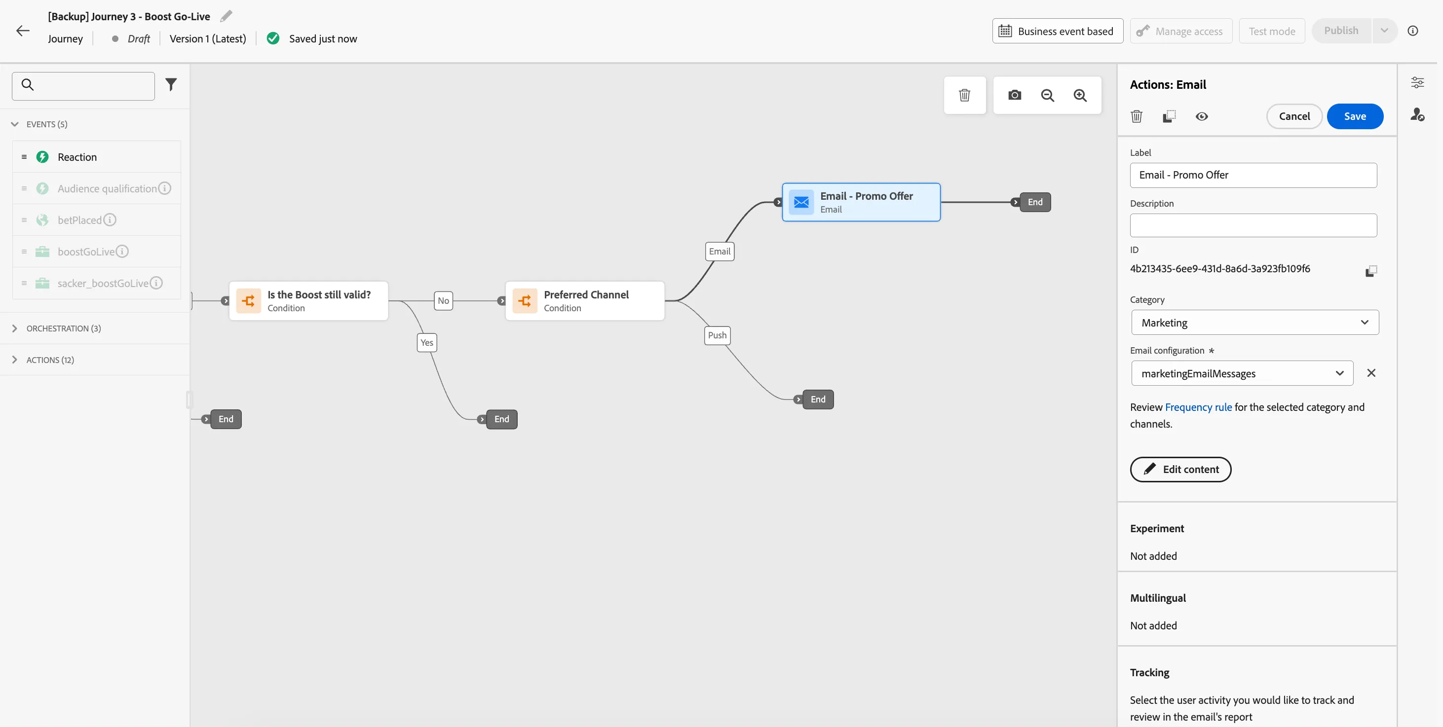Image resolution: width=1443 pixels, height=727 pixels.
Task: Open journey properties sliders icon
Action: point(1417,83)
